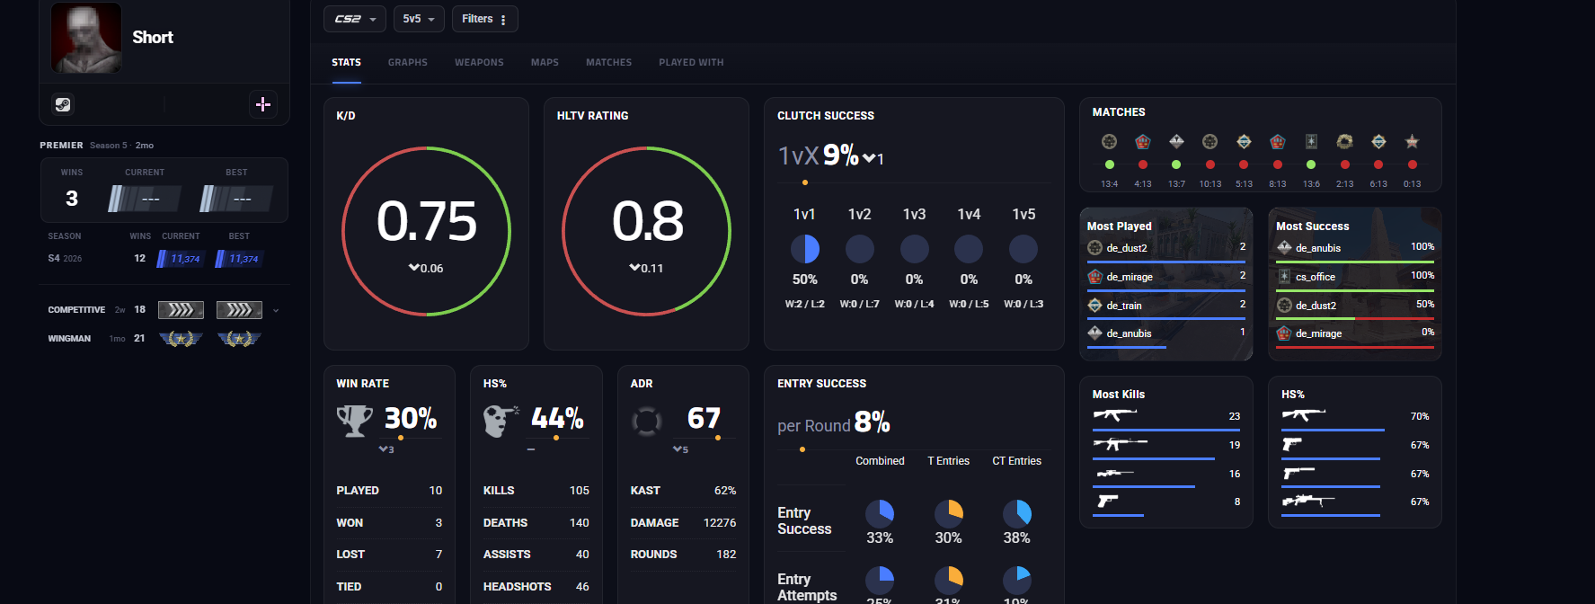The image size is (1595, 604).
Task: Switch to the Weapons tab
Action: (x=479, y=63)
